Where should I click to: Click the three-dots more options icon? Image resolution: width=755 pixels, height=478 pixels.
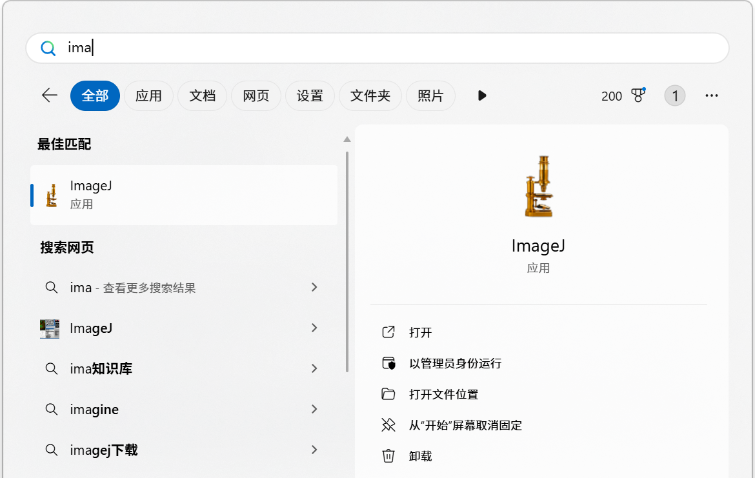click(712, 95)
